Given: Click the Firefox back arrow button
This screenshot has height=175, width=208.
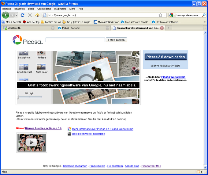Looking at the screenshot, I should click(6, 15).
